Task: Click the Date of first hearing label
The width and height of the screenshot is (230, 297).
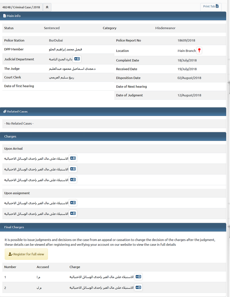Action: 19,86
